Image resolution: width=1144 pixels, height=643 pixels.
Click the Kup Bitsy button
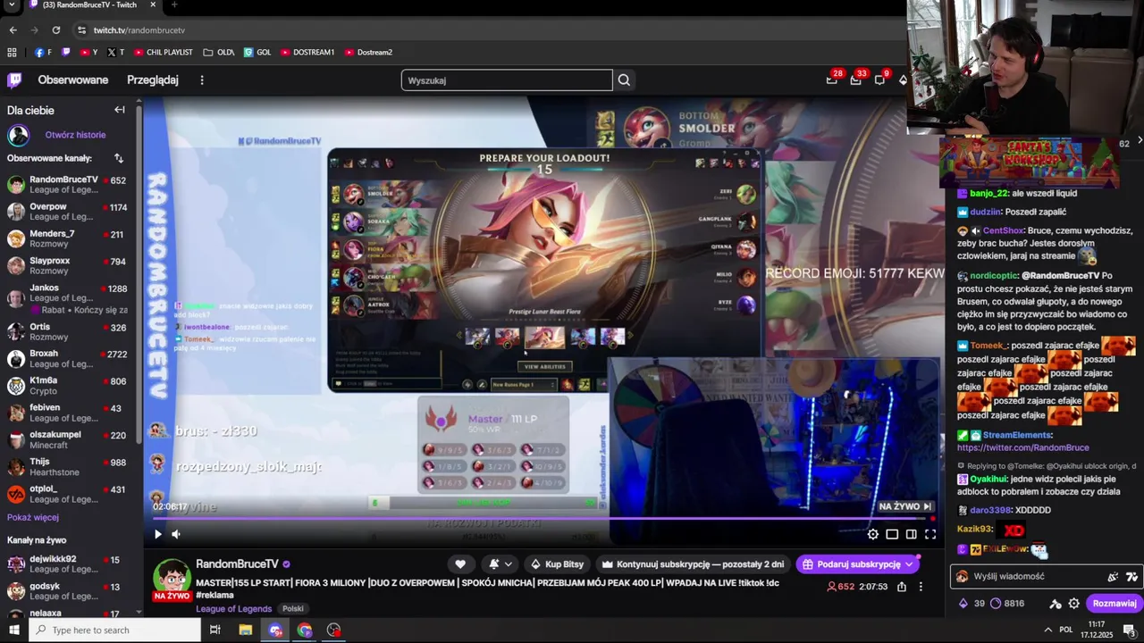click(x=557, y=564)
